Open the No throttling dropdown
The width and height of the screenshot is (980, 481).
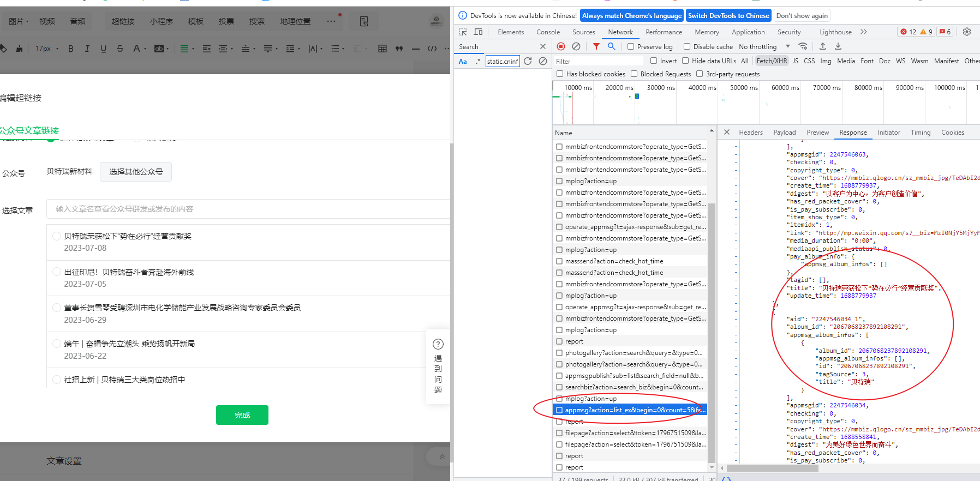coord(764,46)
